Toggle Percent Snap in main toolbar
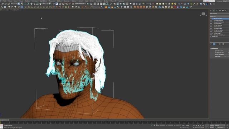The width and height of the screenshot is (229, 129). click(x=67, y=4)
